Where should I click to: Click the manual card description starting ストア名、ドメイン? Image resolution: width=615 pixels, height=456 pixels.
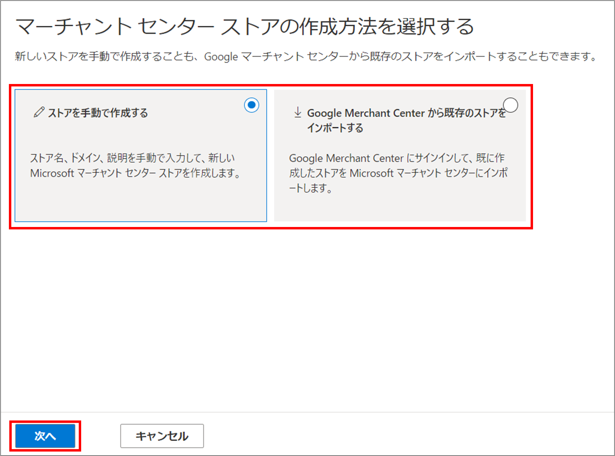133,158
